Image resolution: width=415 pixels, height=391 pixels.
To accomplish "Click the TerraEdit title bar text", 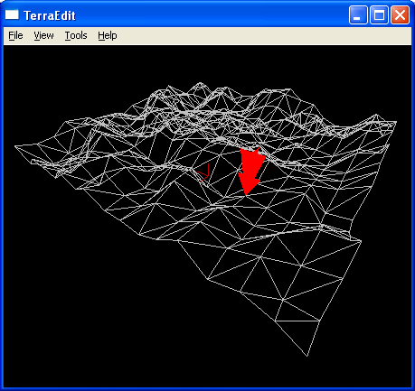I will pos(50,15).
